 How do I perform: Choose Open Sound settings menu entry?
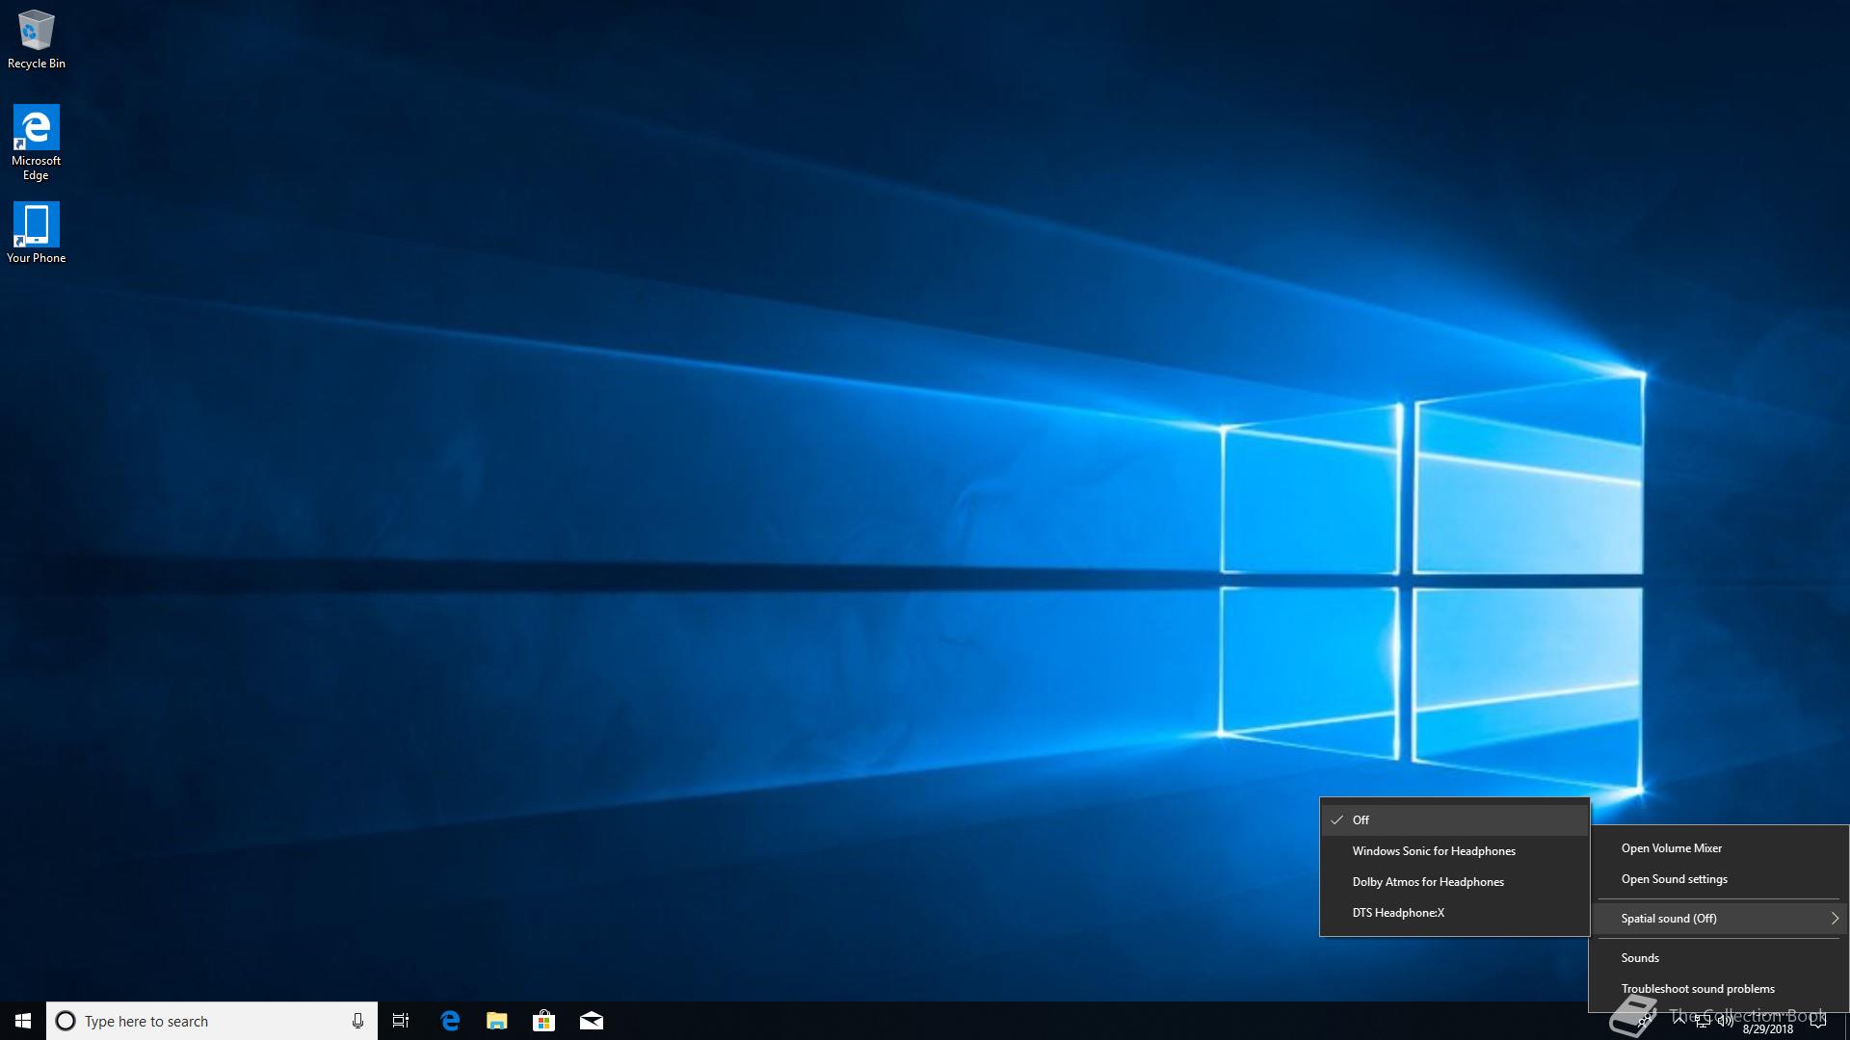tap(1720, 879)
